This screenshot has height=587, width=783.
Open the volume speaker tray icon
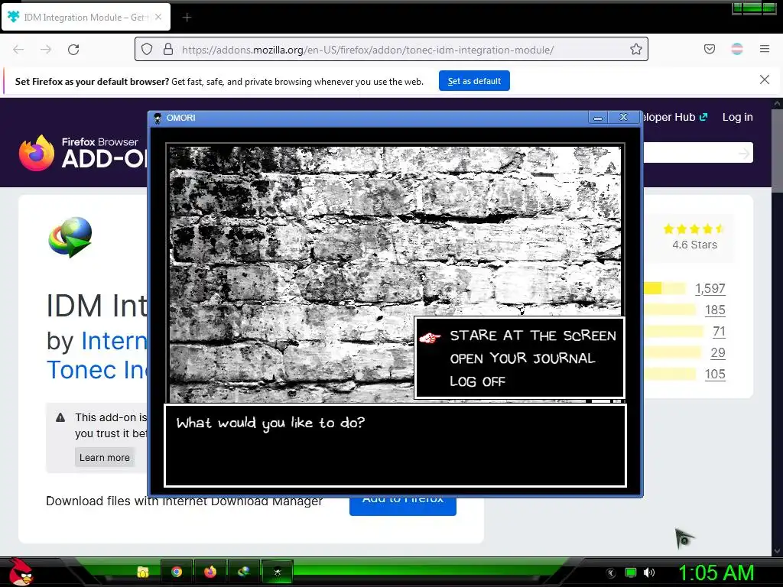[648, 572]
